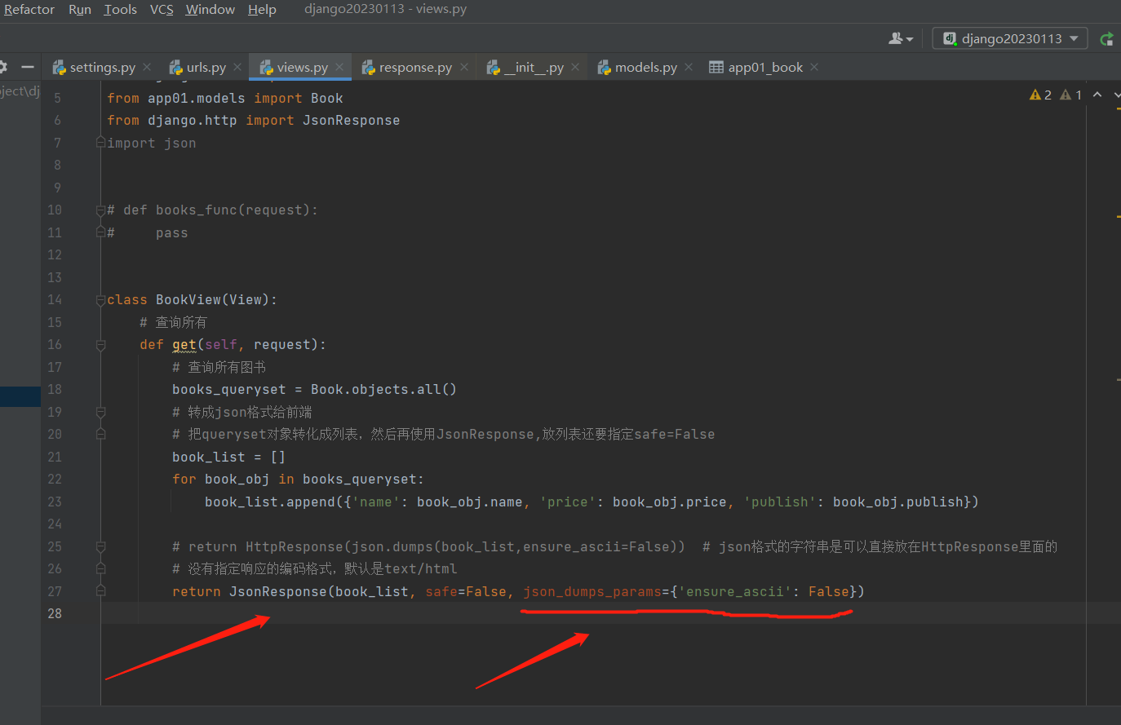Click the weak warnings indicator showing 1
Viewport: 1121px width, 725px height.
point(1071,95)
